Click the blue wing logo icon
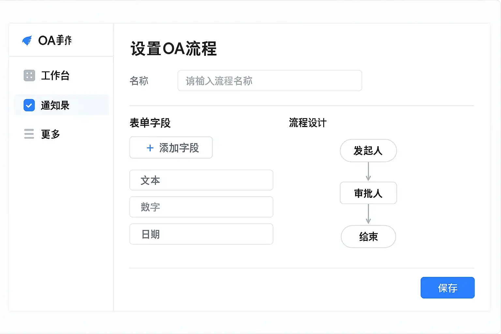501x334 pixels. pyautogui.click(x=27, y=40)
